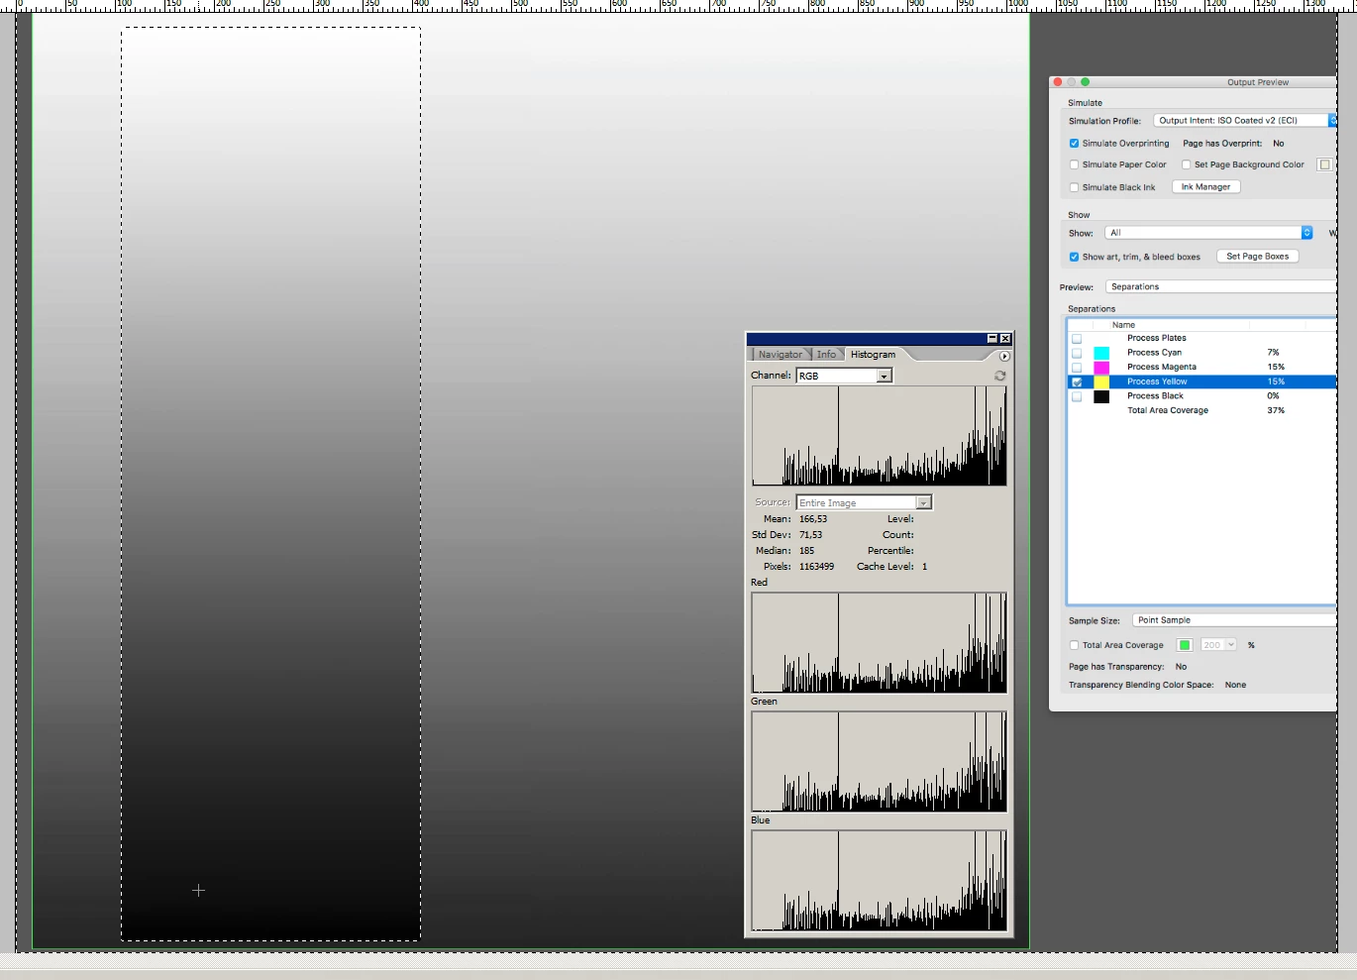Click the Mean value 166,53

[x=812, y=519]
